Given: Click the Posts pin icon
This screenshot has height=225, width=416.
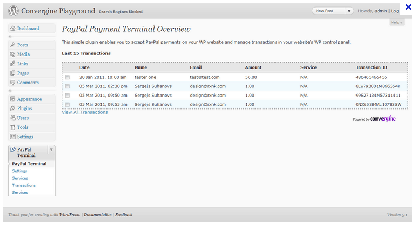Looking at the screenshot, I should [12, 45].
